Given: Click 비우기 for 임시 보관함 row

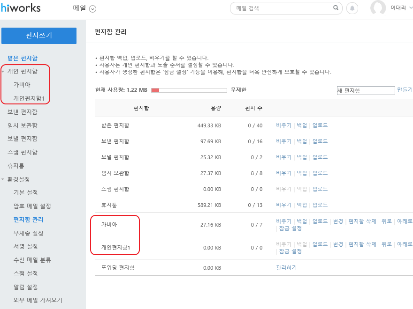Looking at the screenshot, I should [x=283, y=173].
